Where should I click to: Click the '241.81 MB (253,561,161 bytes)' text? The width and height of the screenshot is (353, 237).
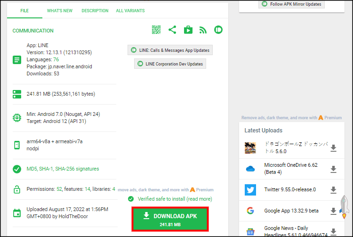[61, 94]
